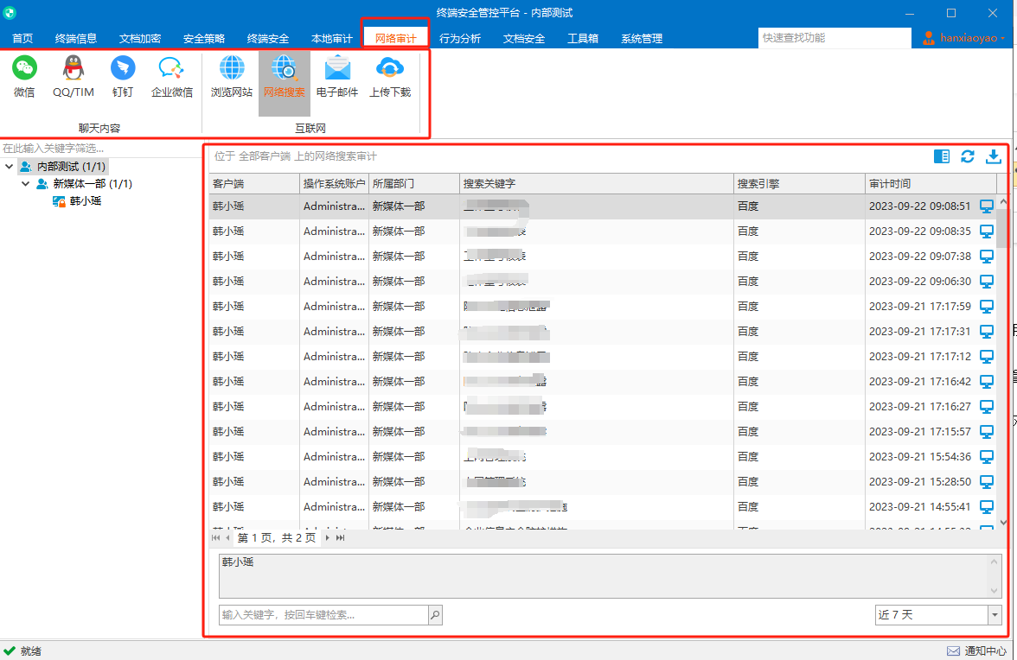Screen dimensions: 1017x660
Task: Click monitor icon for 2023-09-22 09:06:30 row
Action: point(987,281)
